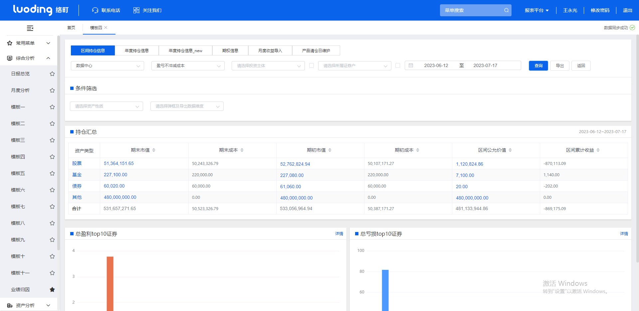Sort table by 区间累计收益 column sort icon
This screenshot has width=639, height=311.
pyautogui.click(x=598, y=150)
